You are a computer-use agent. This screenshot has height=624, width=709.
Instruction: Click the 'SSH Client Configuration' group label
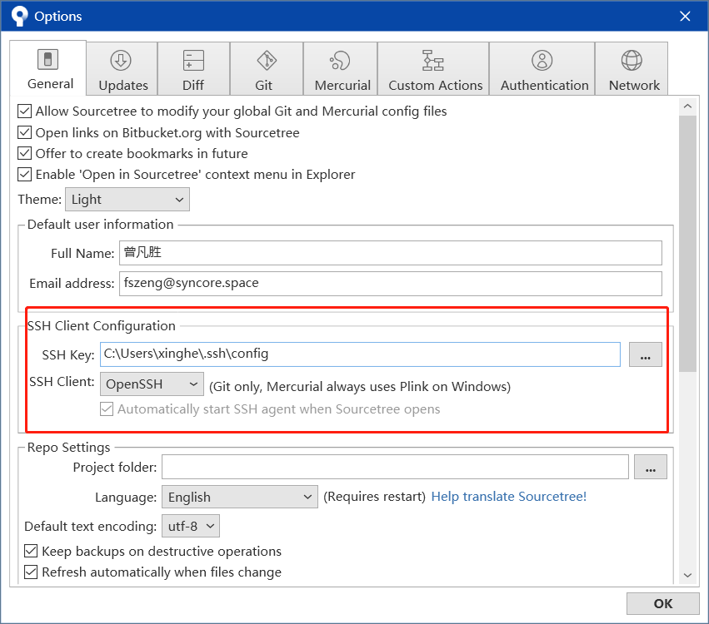pyautogui.click(x=102, y=325)
